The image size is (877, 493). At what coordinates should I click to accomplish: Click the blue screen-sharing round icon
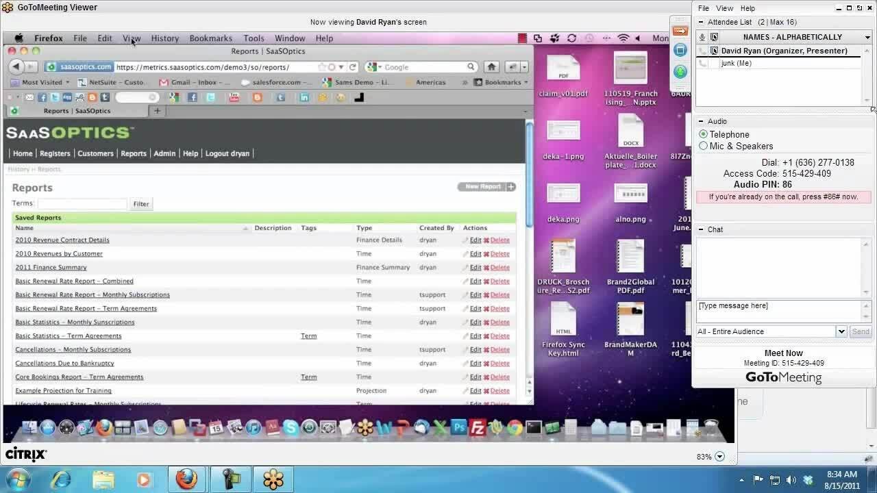[680, 50]
